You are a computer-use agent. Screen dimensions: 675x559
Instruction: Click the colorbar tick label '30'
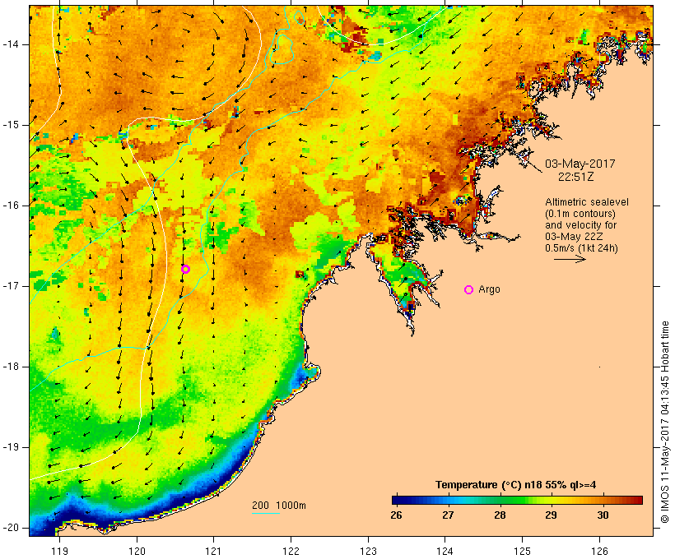(x=603, y=515)
